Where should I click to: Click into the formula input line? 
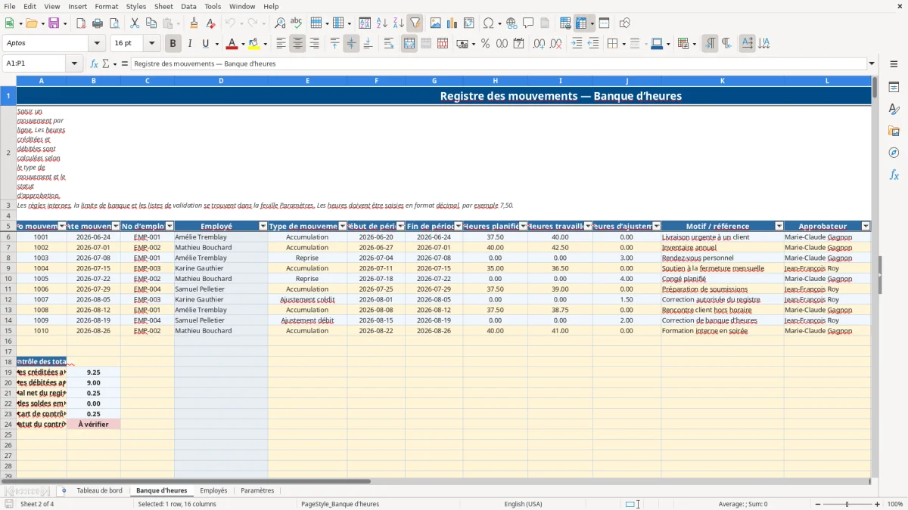pos(498,64)
